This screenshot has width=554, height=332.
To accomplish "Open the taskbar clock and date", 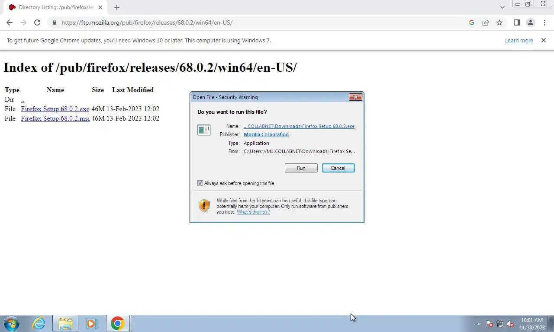I will [532, 324].
